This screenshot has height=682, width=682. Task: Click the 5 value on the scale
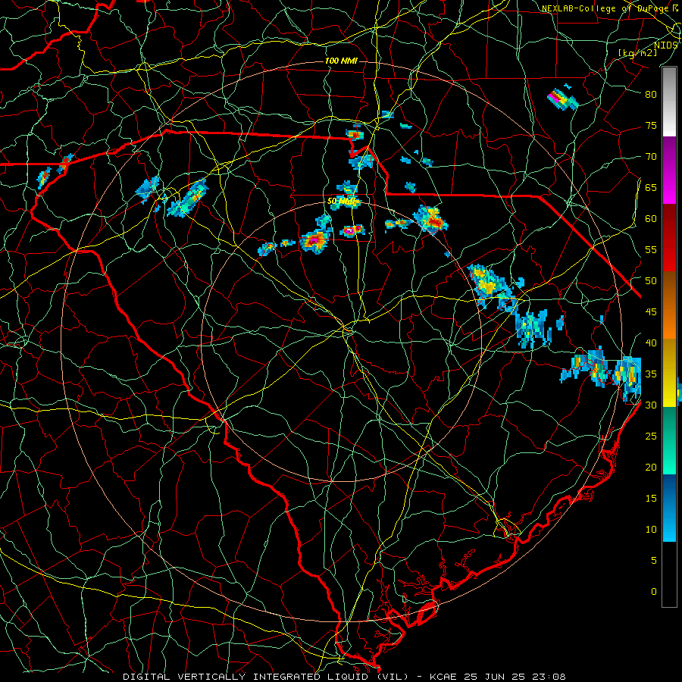(x=653, y=560)
